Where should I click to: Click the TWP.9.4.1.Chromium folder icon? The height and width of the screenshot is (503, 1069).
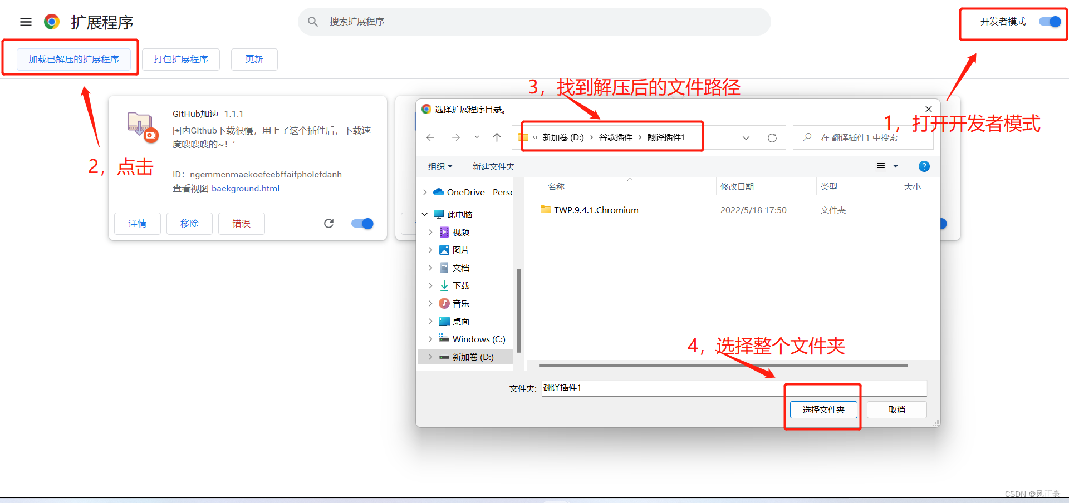click(x=546, y=209)
